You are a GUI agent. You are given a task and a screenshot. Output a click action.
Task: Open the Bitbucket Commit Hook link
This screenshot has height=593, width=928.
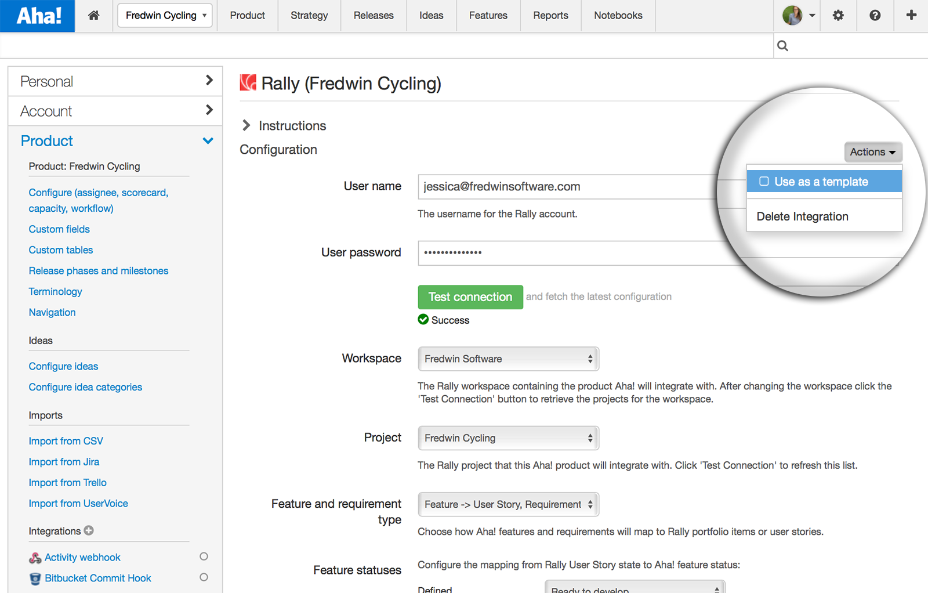tap(98, 578)
